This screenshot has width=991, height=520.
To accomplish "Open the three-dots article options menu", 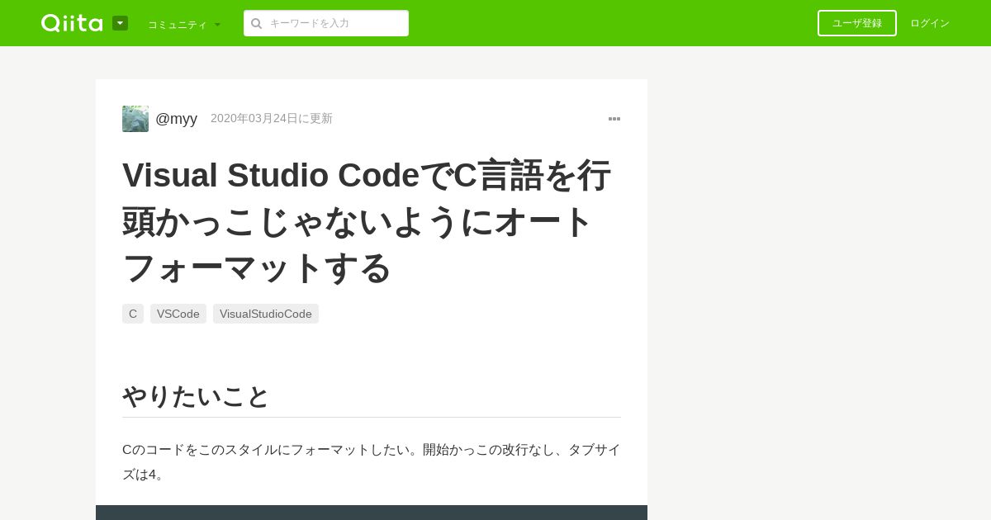I will coord(614,119).
